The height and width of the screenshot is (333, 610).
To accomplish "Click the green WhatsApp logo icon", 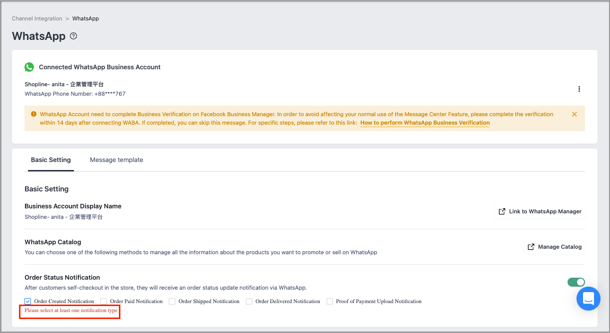I will (29, 67).
